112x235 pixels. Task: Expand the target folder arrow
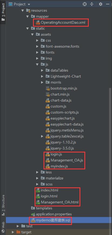coord(13,232)
